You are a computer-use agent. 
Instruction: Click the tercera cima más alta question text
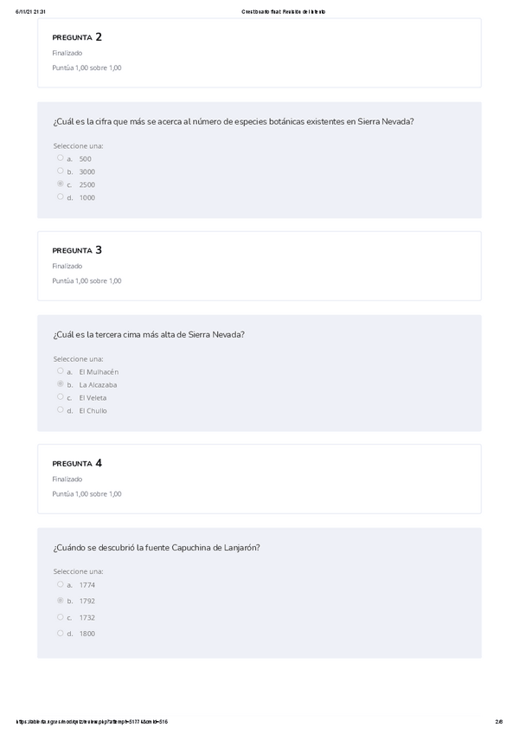pos(149,334)
